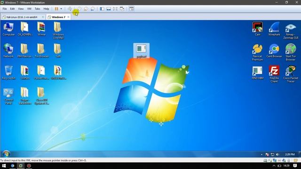Toggle the thumbnail bar view
Image resolution: width=301 pixels, height=169 pixels.
(x=109, y=9)
